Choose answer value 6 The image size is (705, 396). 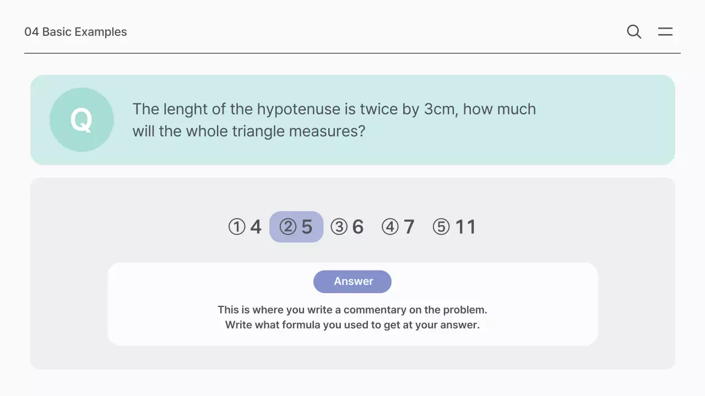[x=358, y=227]
